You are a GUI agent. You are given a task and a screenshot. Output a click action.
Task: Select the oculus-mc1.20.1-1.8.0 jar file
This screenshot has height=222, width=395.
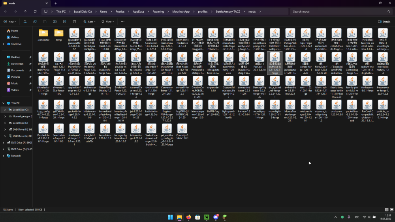337,108
